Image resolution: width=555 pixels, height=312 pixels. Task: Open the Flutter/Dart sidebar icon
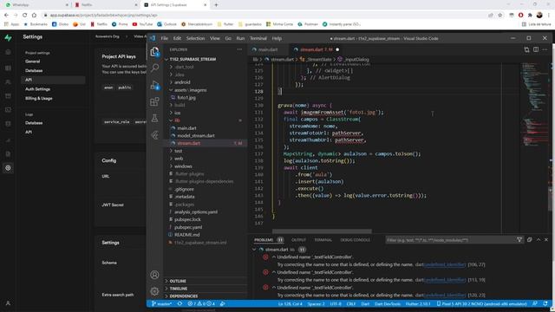point(154,135)
